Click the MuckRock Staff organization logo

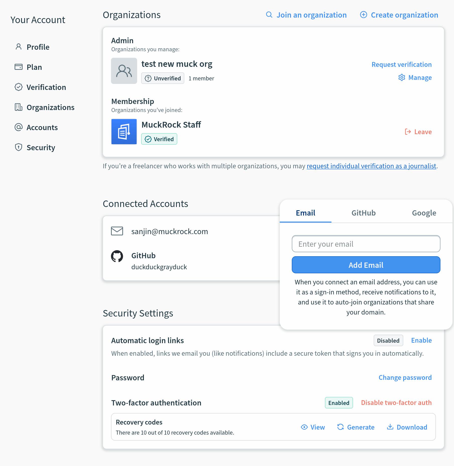(124, 132)
